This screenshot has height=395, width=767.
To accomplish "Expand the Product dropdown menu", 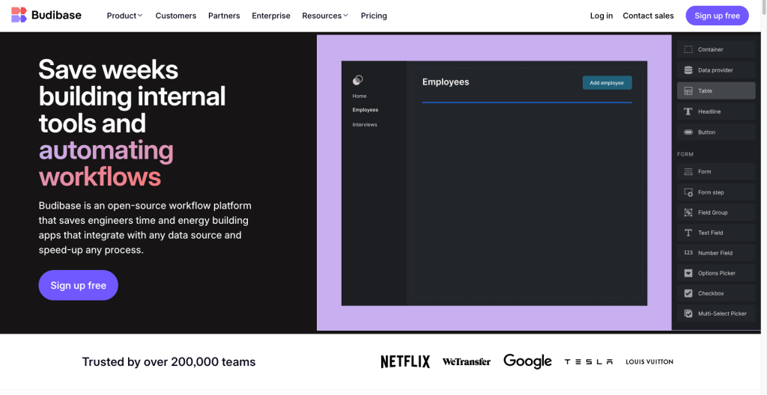I will (124, 16).
